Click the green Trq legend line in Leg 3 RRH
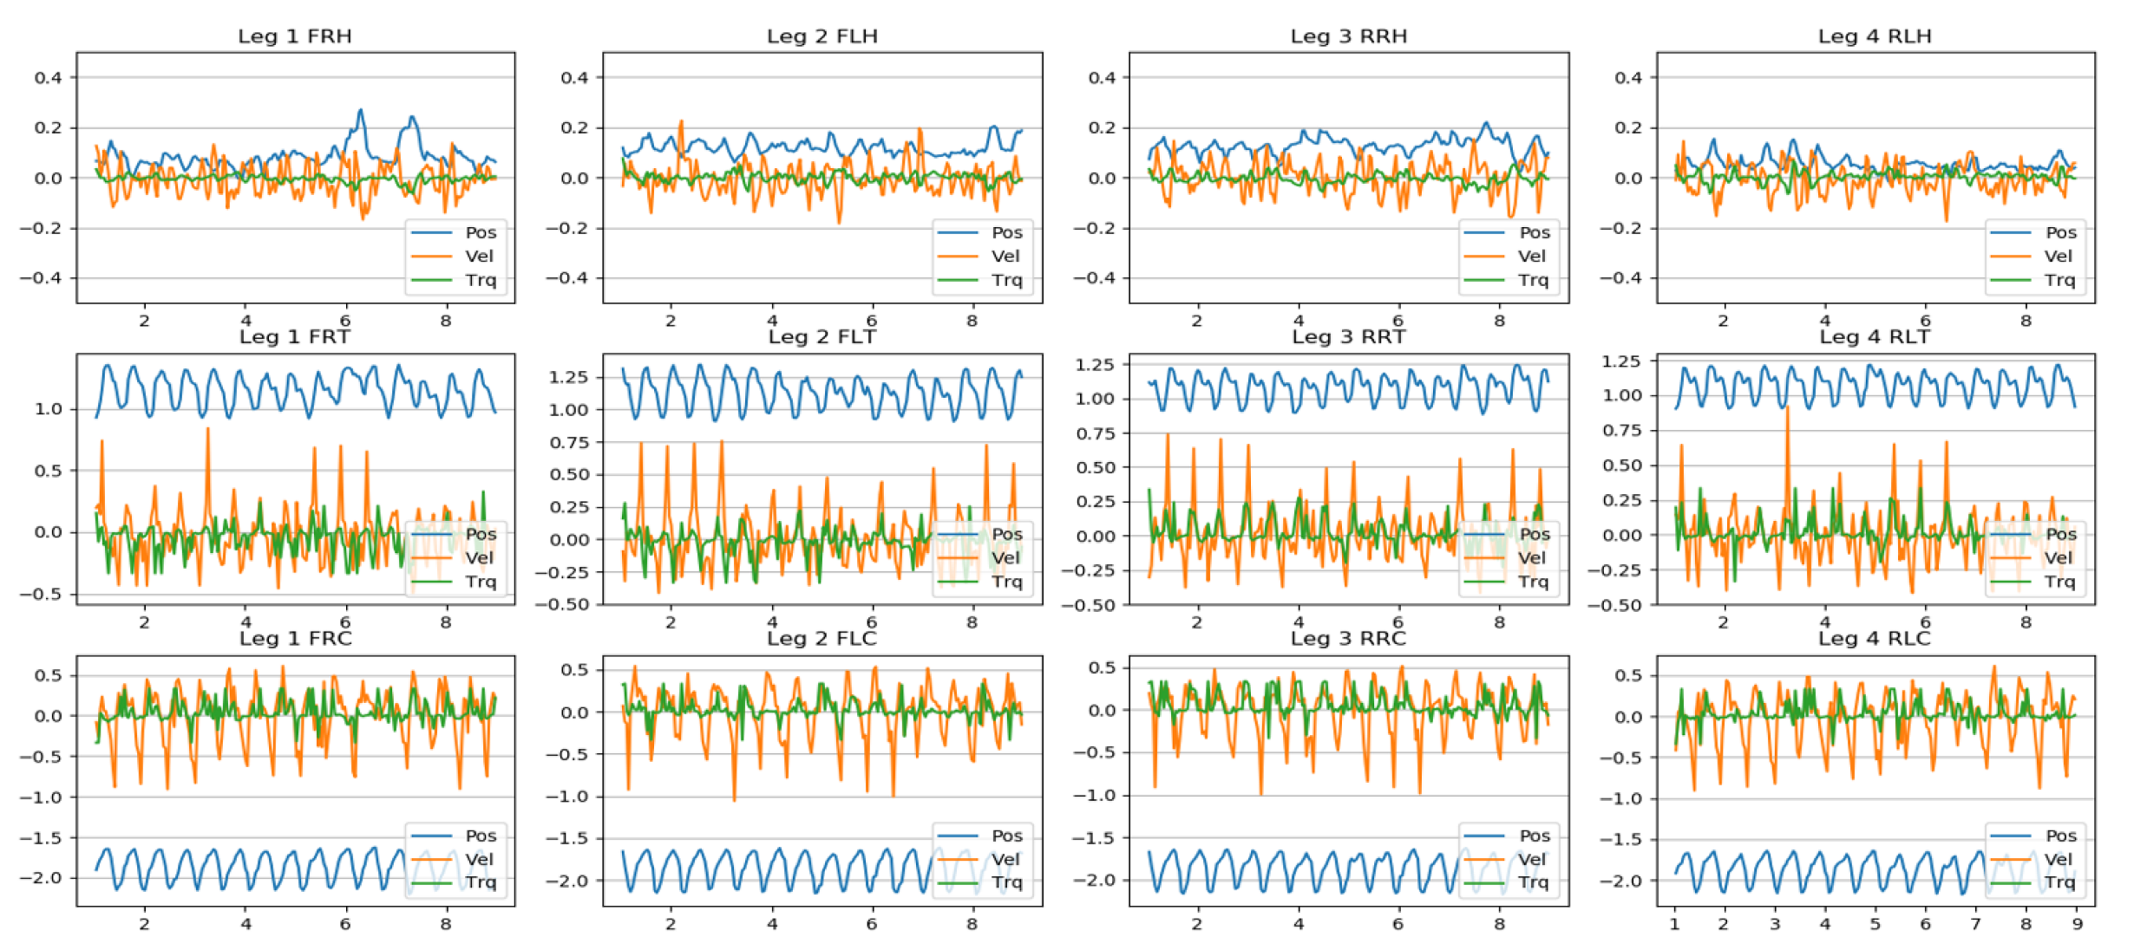Viewport: 2134px width, 950px height. pos(1484,280)
